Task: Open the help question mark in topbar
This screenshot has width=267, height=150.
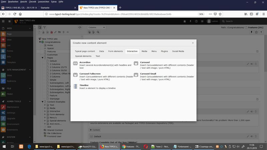Action: [196, 21]
